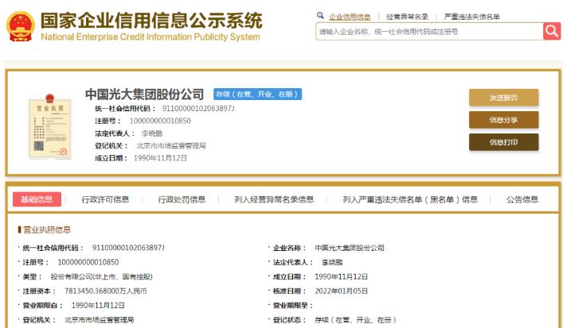Click the header credit code 91100000102063897J
Viewport: 567px width, 328px height.
(x=198, y=109)
